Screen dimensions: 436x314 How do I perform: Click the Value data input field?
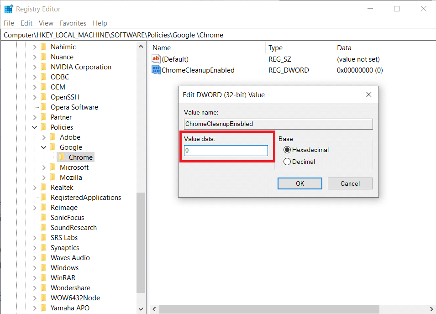click(226, 151)
